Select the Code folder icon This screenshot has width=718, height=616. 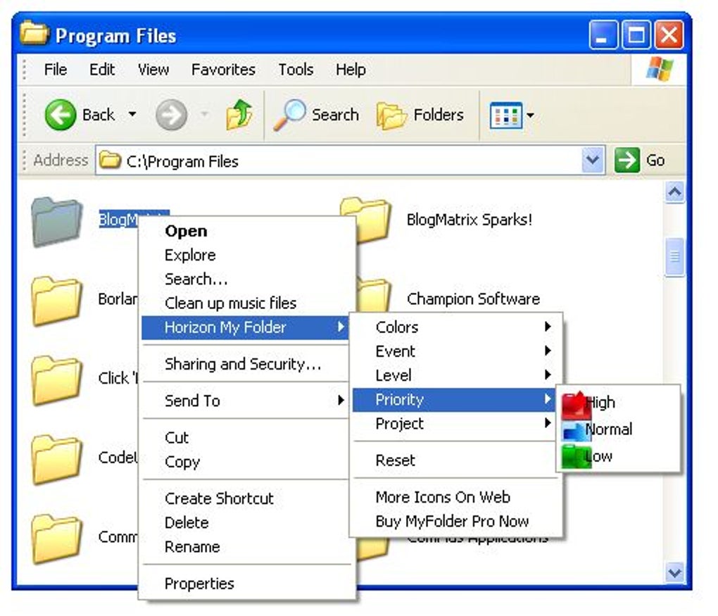point(57,460)
